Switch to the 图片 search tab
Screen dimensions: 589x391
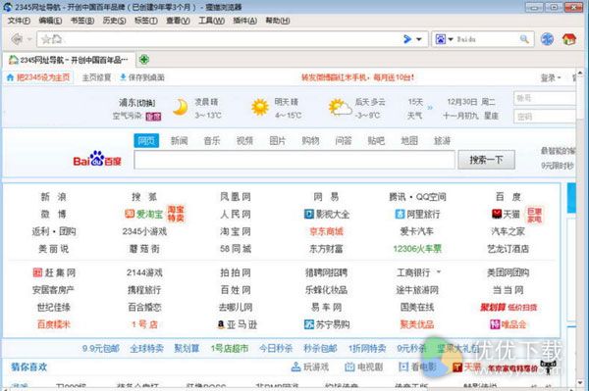click(278, 140)
